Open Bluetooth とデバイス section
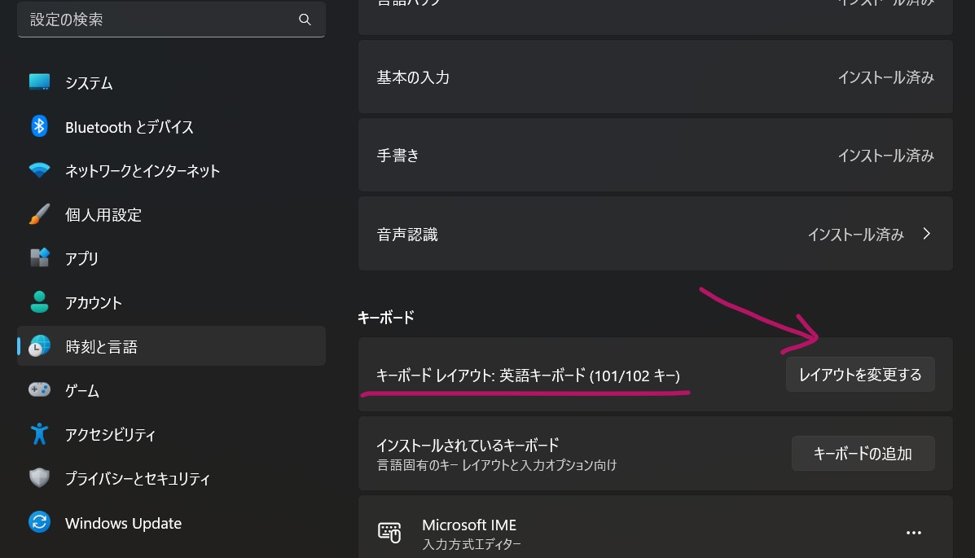 pyautogui.click(x=171, y=127)
